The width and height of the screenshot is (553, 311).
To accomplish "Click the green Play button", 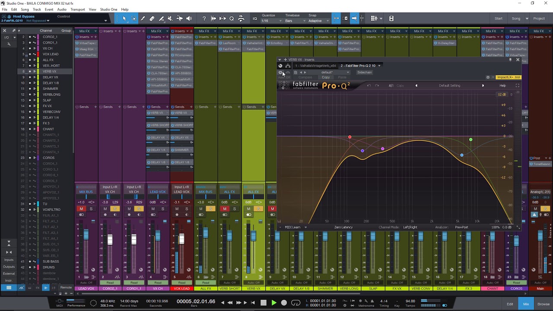I will [273, 303].
